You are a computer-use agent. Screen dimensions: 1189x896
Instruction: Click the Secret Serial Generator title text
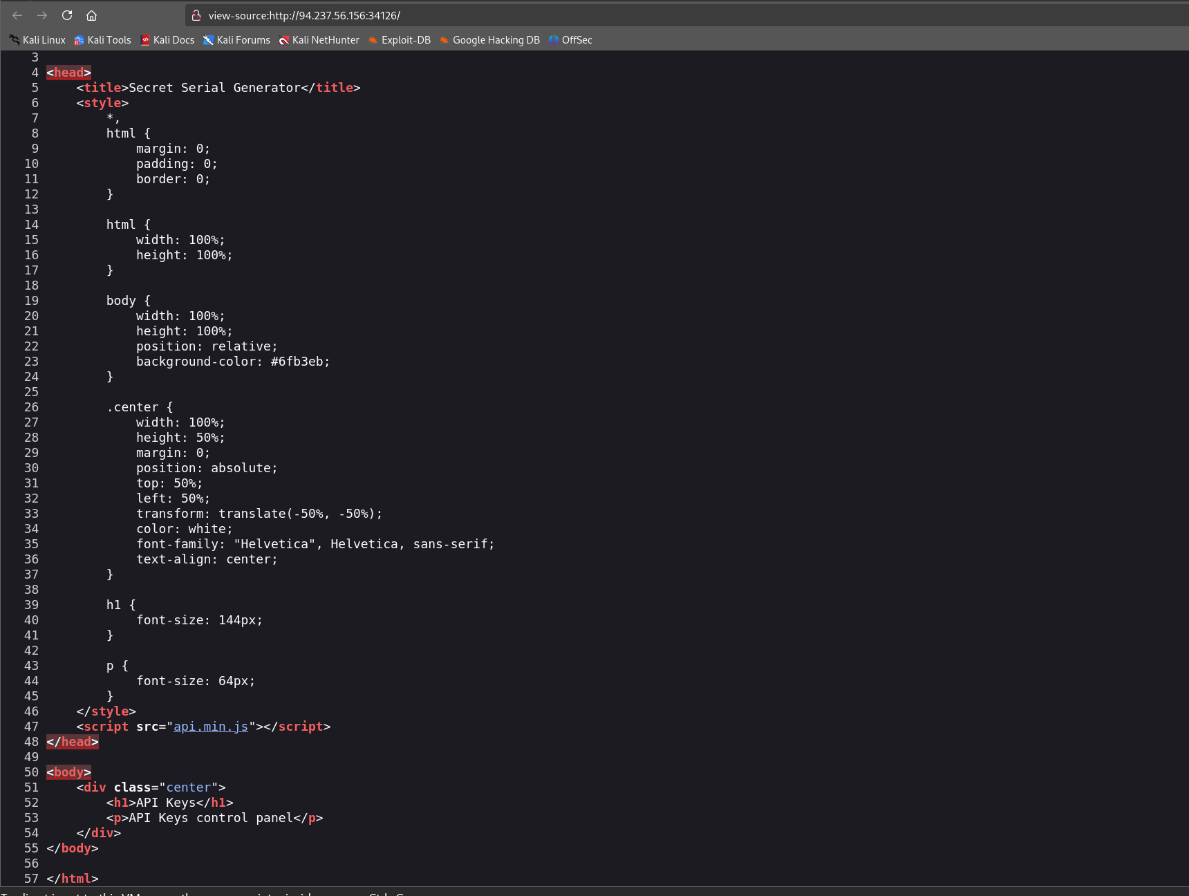tap(214, 88)
